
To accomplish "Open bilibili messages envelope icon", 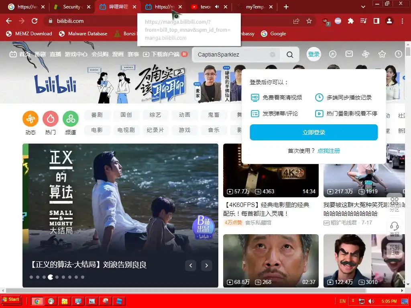I will tap(349, 54).
